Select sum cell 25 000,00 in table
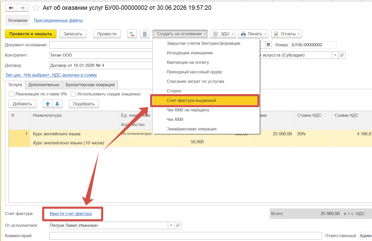 click(x=272, y=134)
